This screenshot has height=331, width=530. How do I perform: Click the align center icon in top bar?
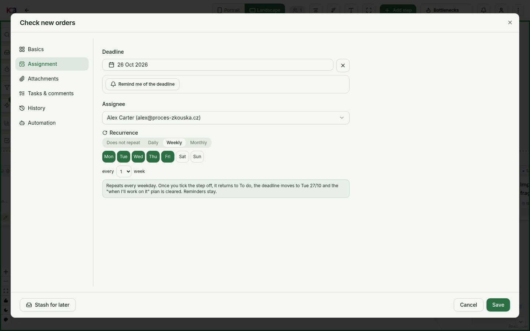click(316, 10)
